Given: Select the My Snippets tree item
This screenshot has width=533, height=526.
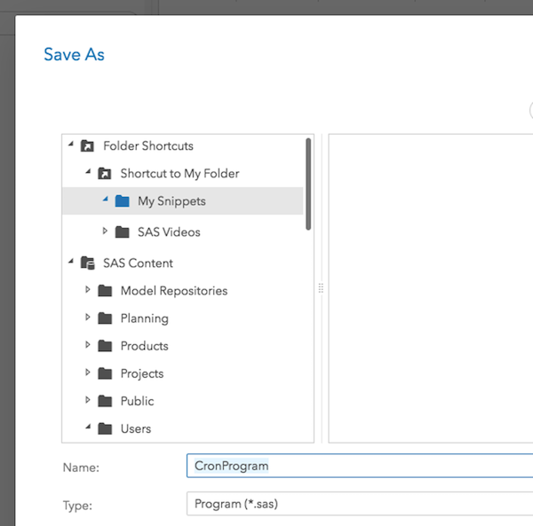Looking at the screenshot, I should coord(171,201).
